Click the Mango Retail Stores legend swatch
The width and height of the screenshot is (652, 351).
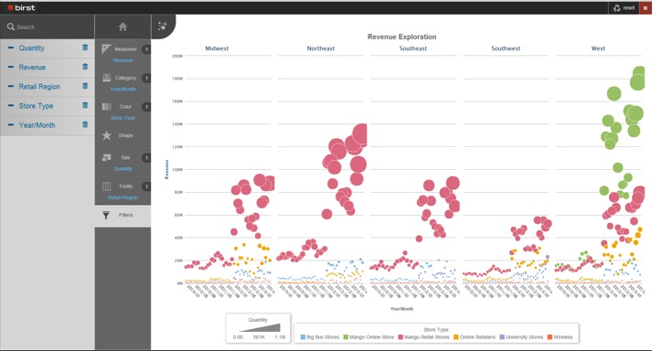point(401,337)
